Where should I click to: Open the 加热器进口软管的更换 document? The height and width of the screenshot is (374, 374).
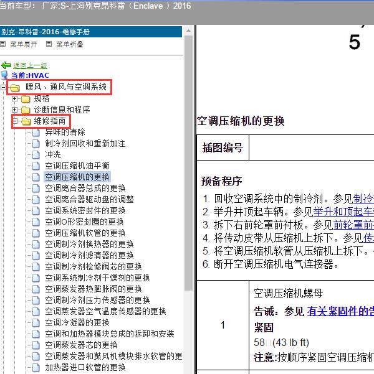[x=85, y=367]
